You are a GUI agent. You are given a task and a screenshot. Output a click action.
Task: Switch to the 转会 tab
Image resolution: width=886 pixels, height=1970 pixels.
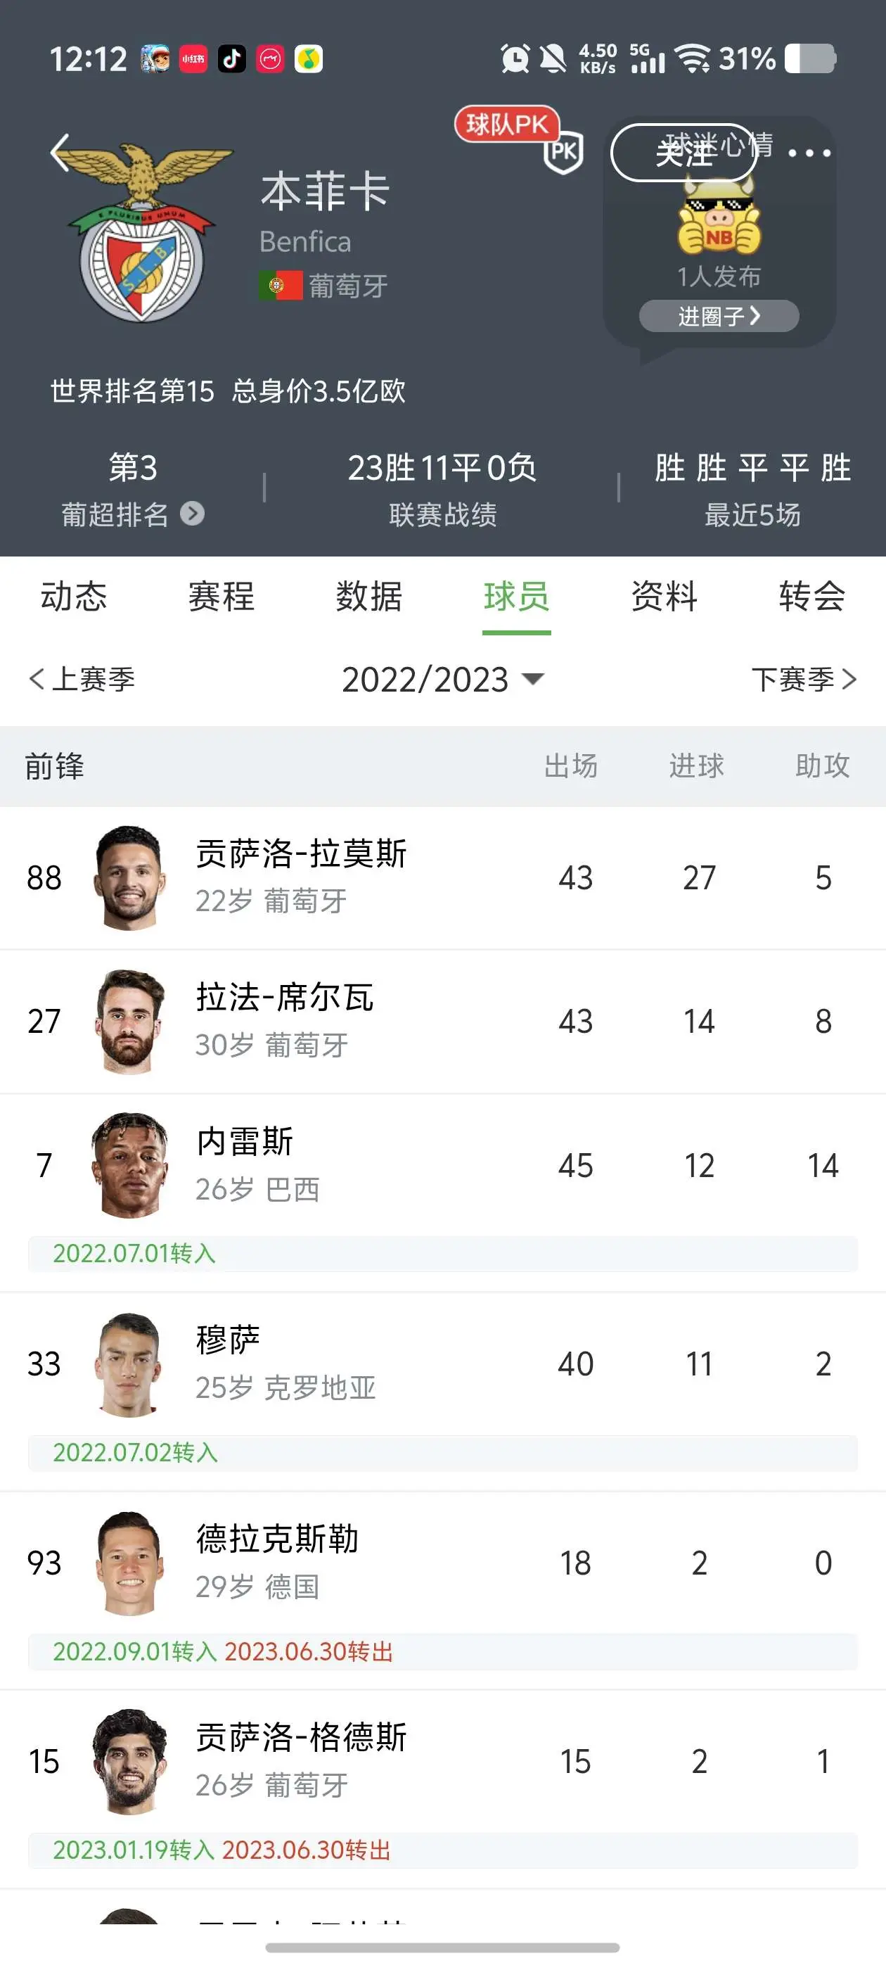coord(812,597)
